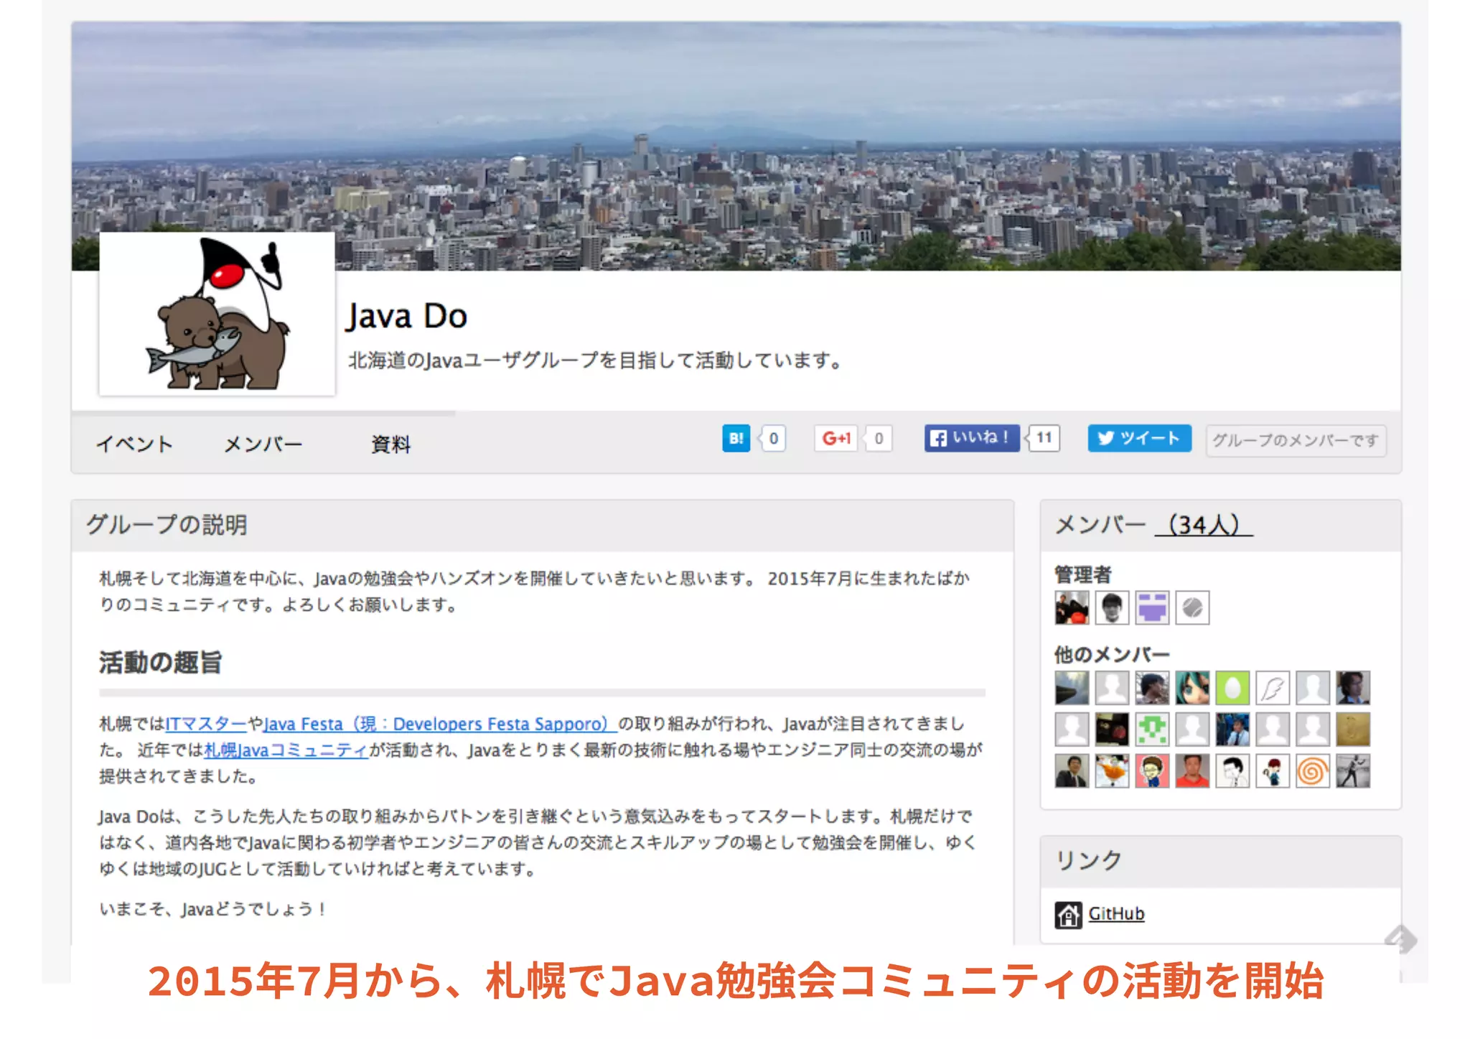The width and height of the screenshot is (1470, 1039).
Task: Follow the Java Festa Developers Festa Sapporo link
Action: [439, 724]
